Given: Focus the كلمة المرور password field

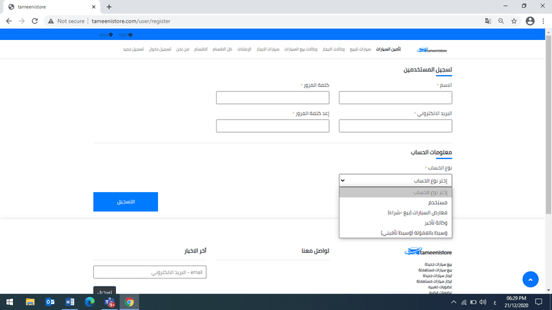Looking at the screenshot, I should (273, 97).
